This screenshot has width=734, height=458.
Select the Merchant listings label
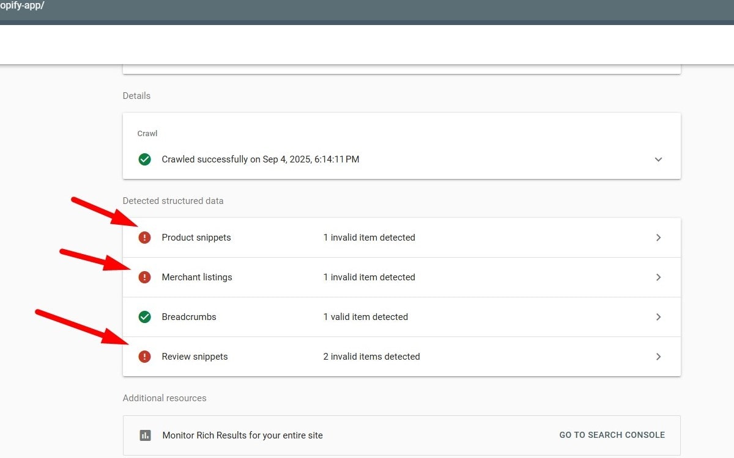click(x=197, y=277)
